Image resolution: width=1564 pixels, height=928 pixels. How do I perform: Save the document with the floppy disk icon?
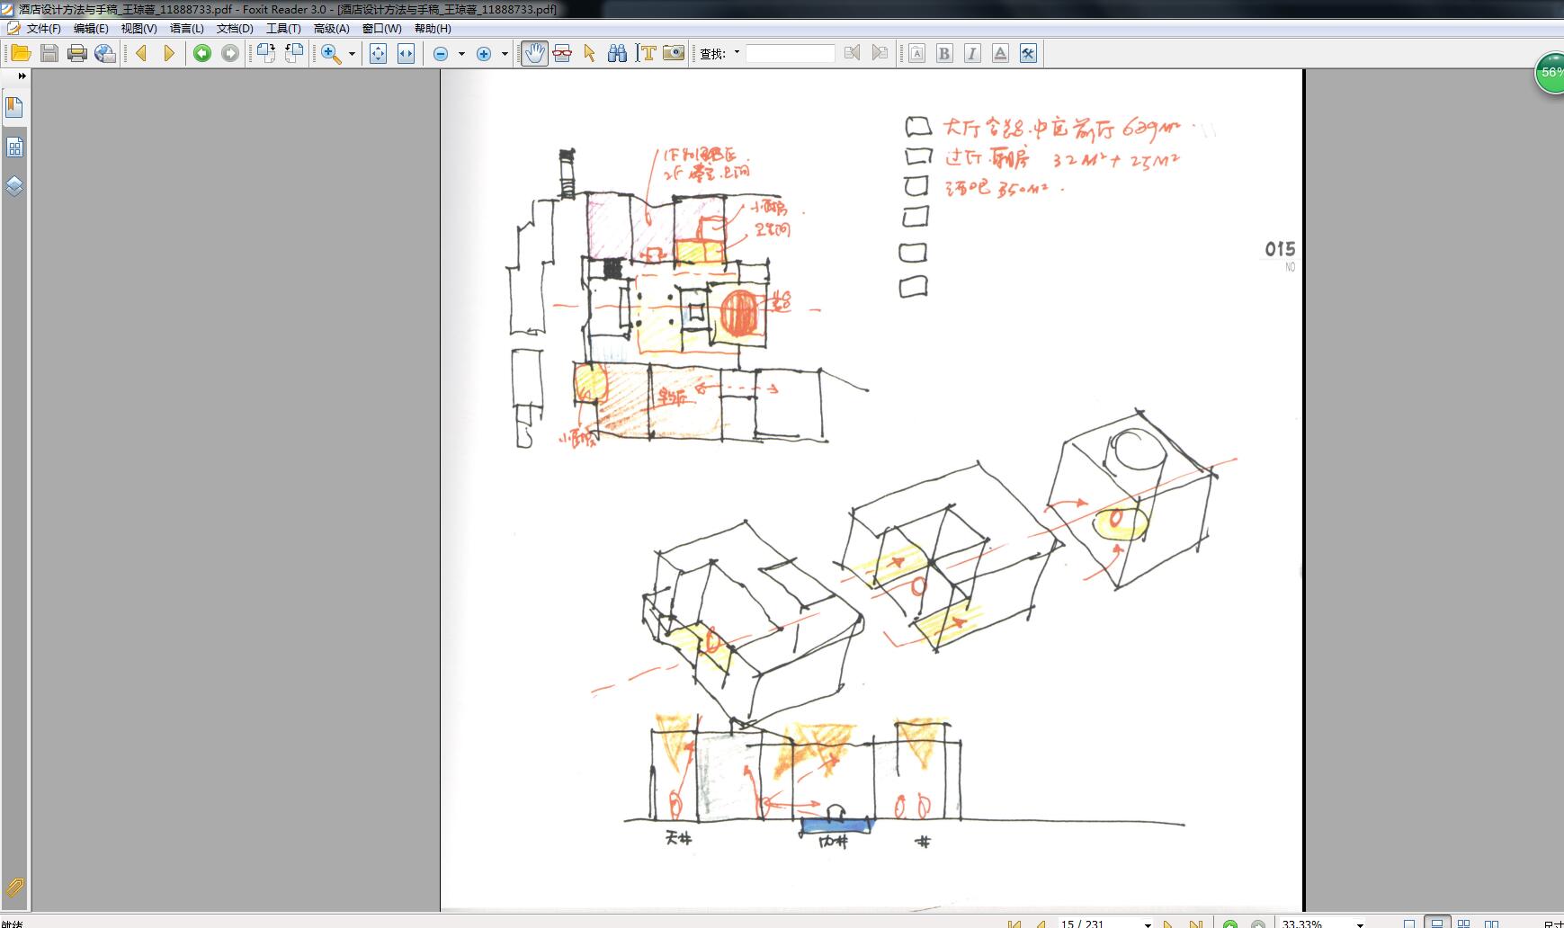click(x=49, y=53)
